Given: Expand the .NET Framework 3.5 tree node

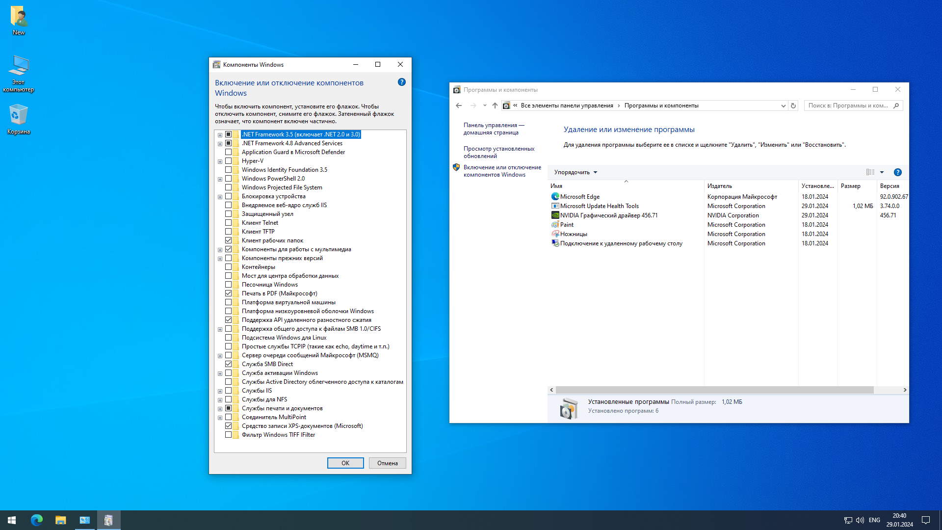Looking at the screenshot, I should (220, 135).
